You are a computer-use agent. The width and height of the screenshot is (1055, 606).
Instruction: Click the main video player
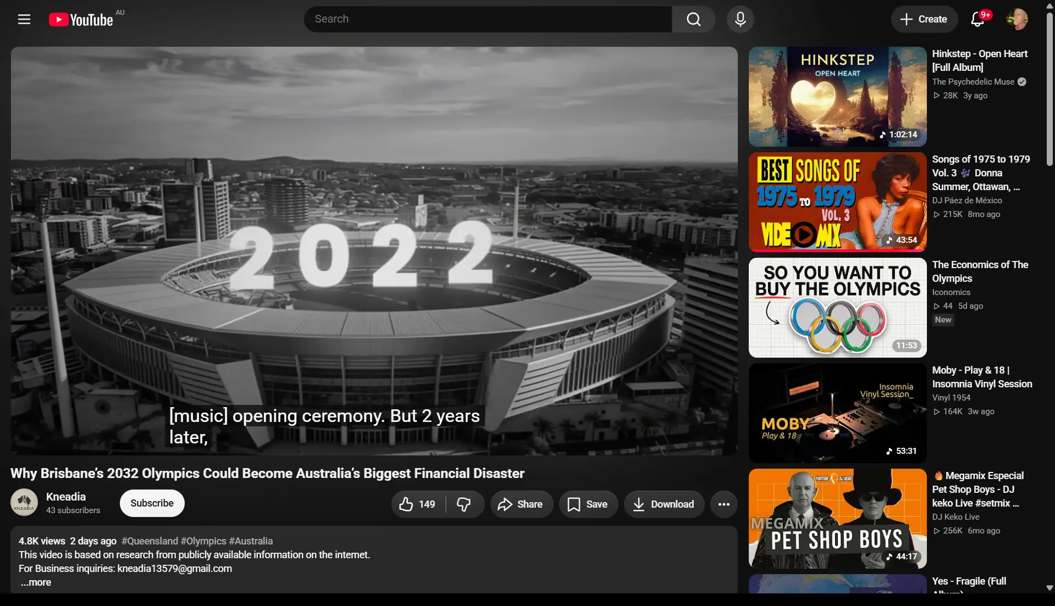(x=374, y=251)
